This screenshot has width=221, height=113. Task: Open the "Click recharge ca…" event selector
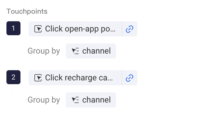point(75,78)
